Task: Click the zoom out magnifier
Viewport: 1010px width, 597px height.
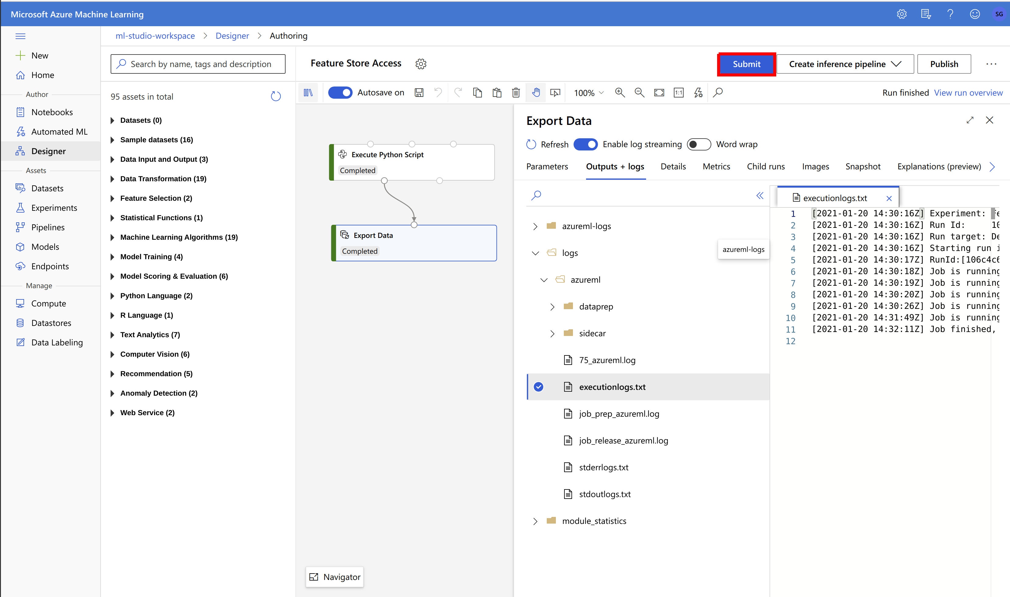Action: [x=639, y=93]
